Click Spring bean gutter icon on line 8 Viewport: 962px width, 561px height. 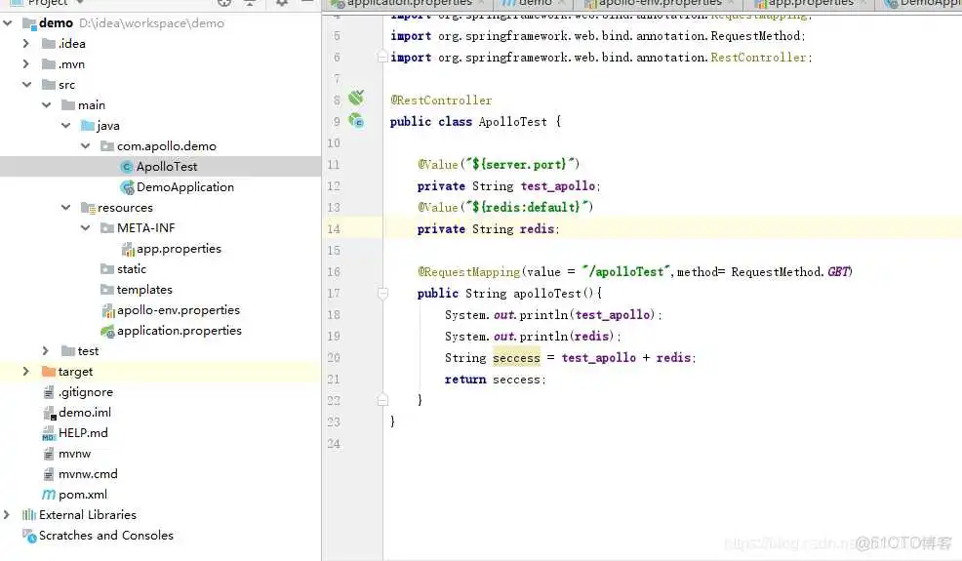[356, 98]
